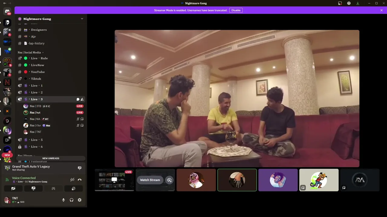Viewport: 387px width, 217px height.
Task: Open TNT user avatar profile
Action: tap(7, 200)
